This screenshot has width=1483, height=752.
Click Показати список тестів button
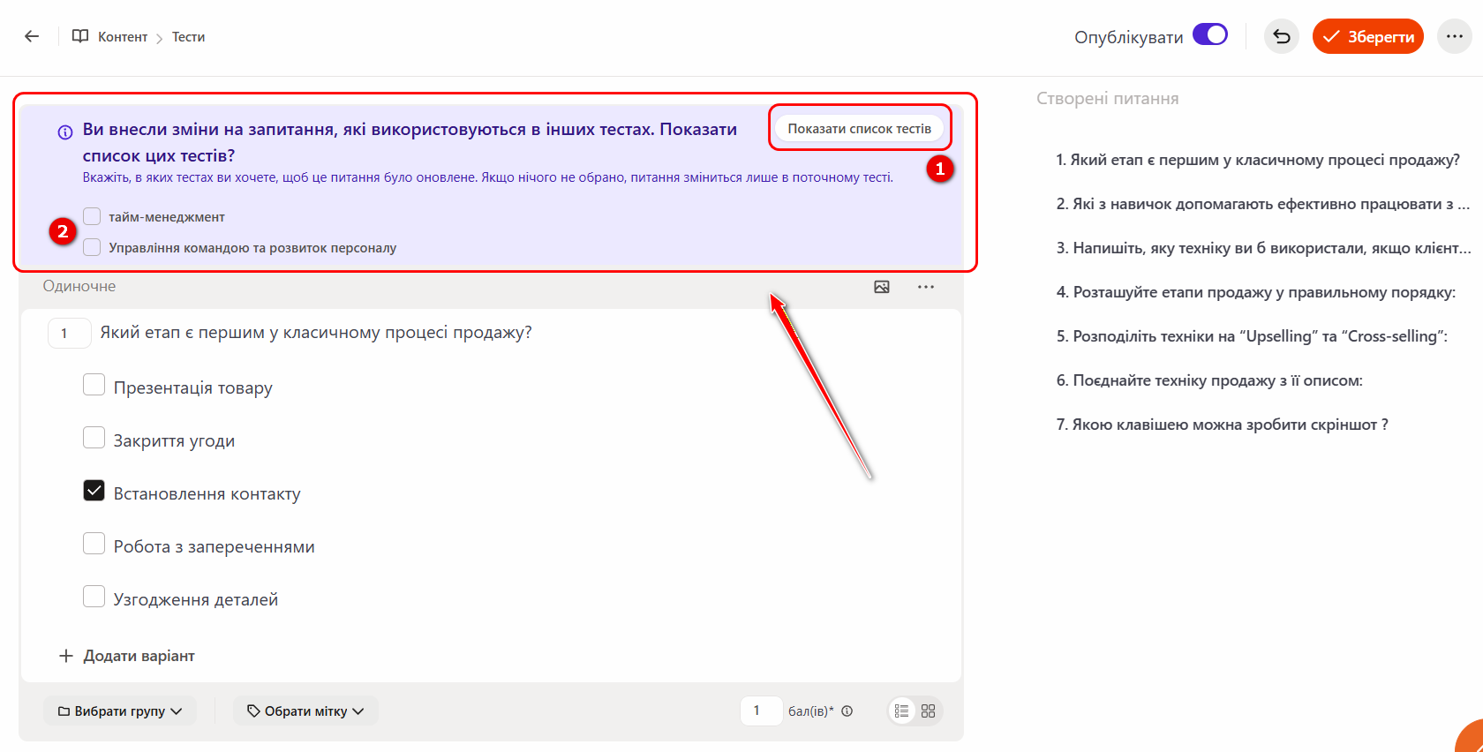tap(859, 129)
